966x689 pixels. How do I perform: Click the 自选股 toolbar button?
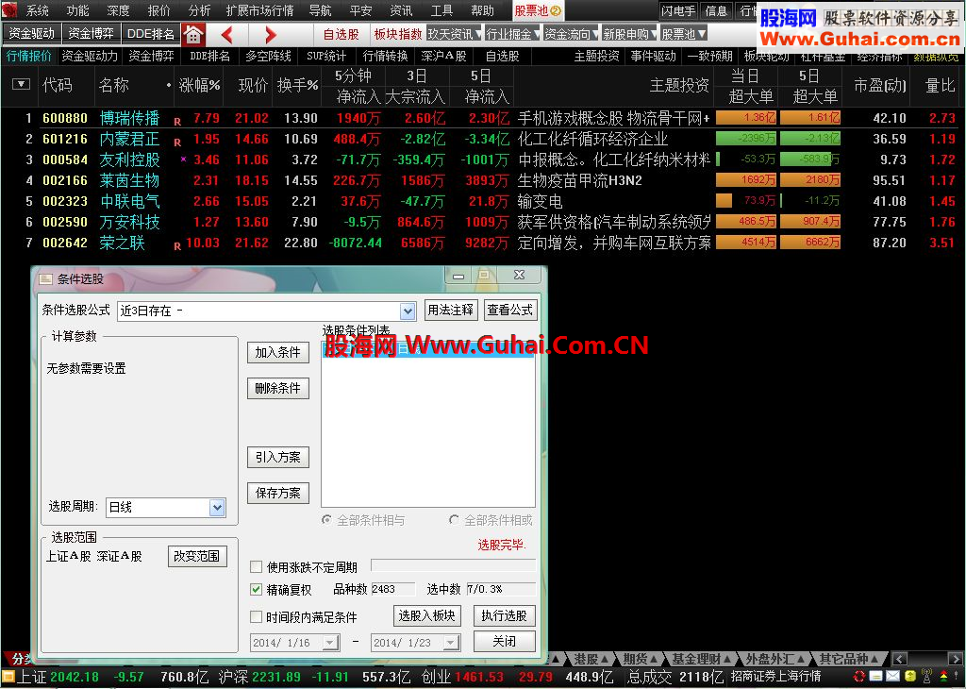341,35
